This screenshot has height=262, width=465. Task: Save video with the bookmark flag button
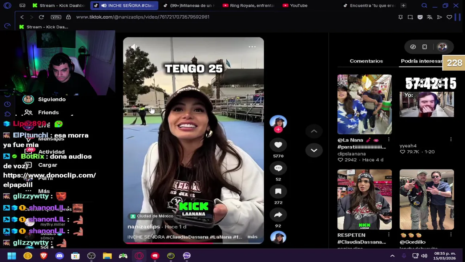pyautogui.click(x=278, y=191)
